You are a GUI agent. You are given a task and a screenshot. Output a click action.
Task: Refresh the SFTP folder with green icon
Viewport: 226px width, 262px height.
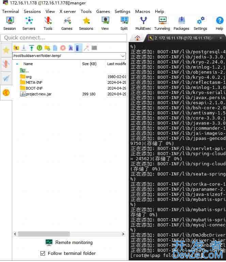pos(39,48)
